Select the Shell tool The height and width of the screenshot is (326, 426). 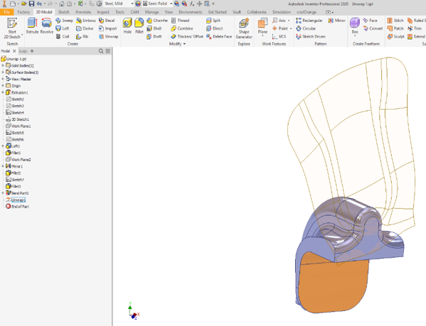154,28
